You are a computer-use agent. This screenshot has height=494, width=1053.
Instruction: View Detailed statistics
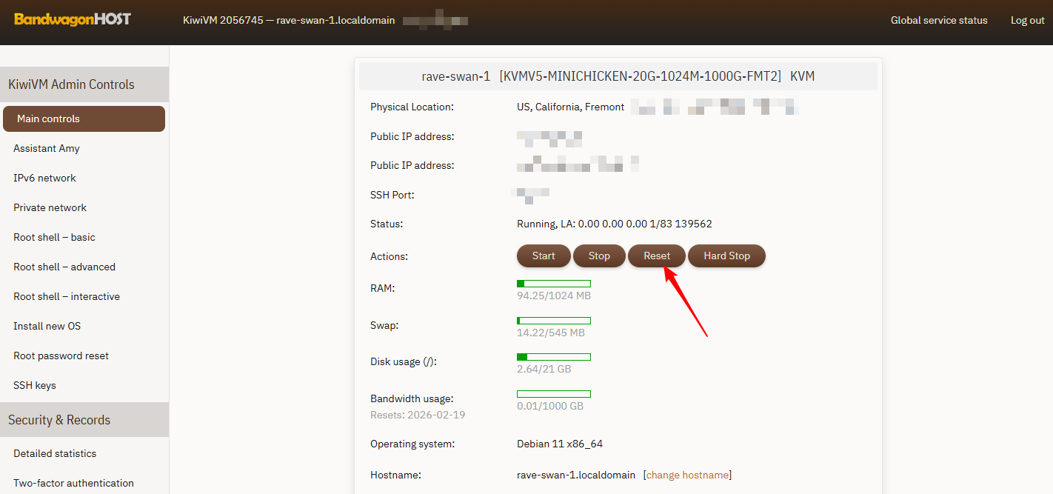click(55, 453)
